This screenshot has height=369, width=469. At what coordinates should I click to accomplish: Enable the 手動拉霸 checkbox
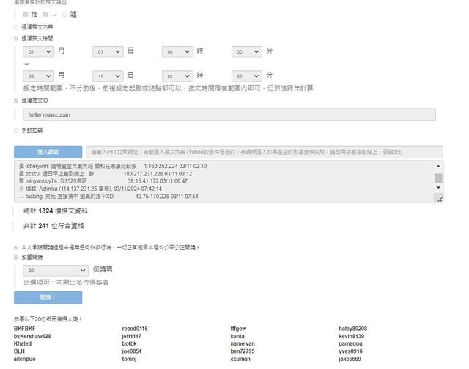(17, 131)
